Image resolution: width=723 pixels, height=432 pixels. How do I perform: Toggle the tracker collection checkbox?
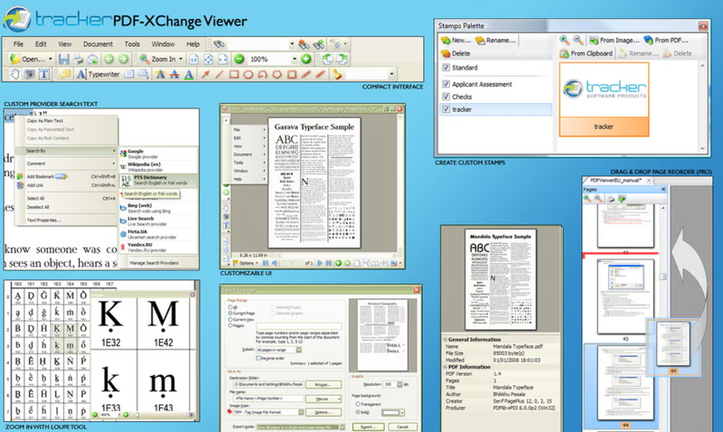point(446,109)
